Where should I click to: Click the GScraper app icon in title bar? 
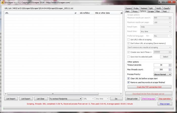tap(3, 3)
